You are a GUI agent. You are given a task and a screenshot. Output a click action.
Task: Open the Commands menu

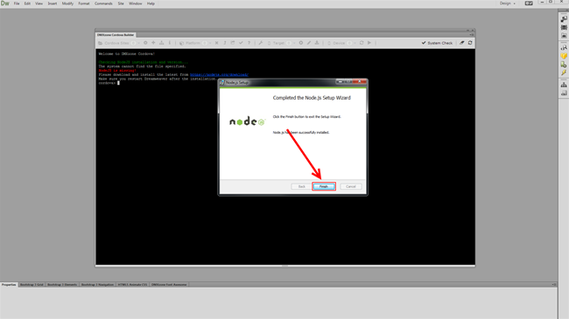(x=103, y=3)
